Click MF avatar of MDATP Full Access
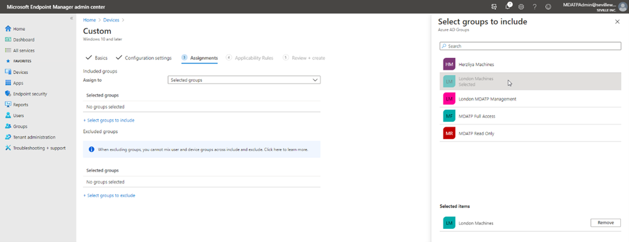This screenshot has width=629, height=242. point(450,116)
